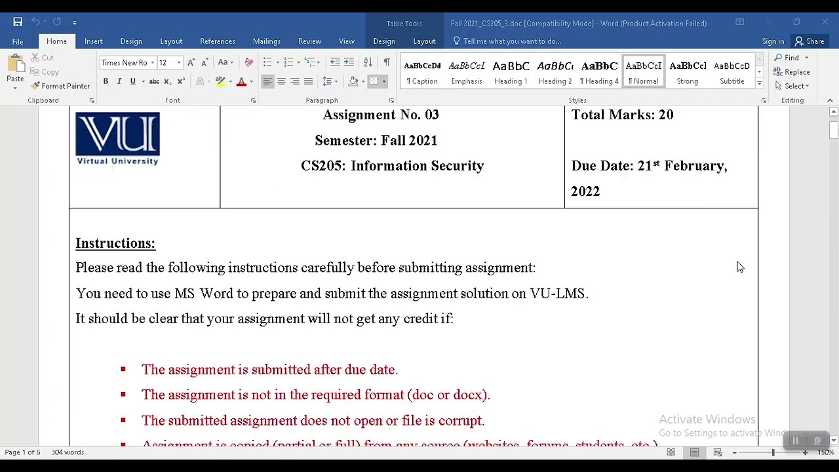Sort the selected text alphabetically
The height and width of the screenshot is (472, 839).
click(x=368, y=63)
